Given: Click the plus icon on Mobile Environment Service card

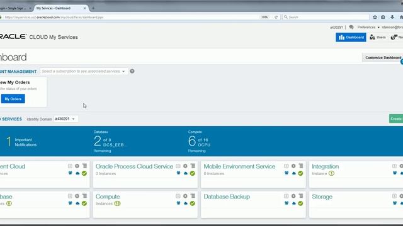Looking at the screenshot, I should (286, 166).
